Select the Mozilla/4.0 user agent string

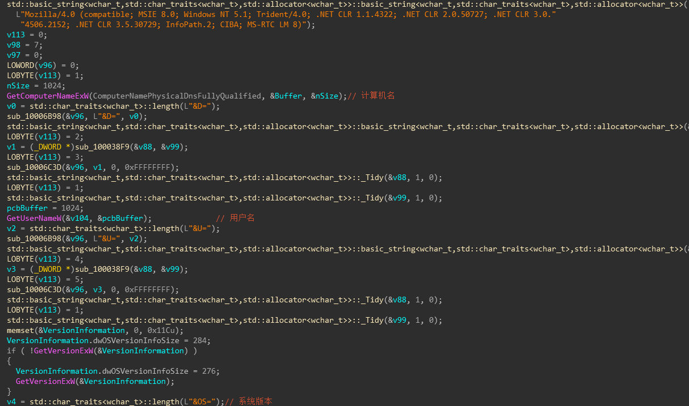click(284, 14)
